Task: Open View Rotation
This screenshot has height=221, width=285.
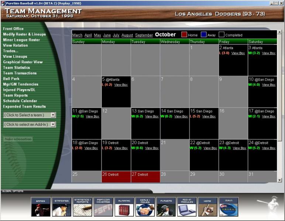Action: click(x=16, y=45)
